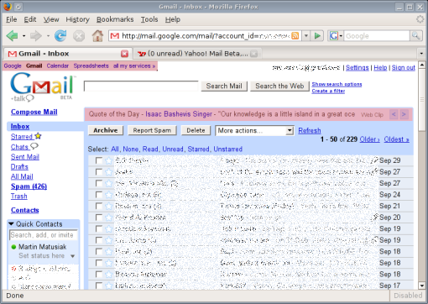Open the Bookmarks menu
Image resolution: width=428 pixels, height=304 pixels.
point(115,19)
